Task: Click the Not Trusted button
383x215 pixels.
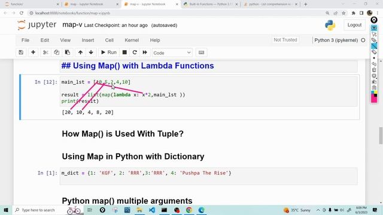Action: click(285, 40)
